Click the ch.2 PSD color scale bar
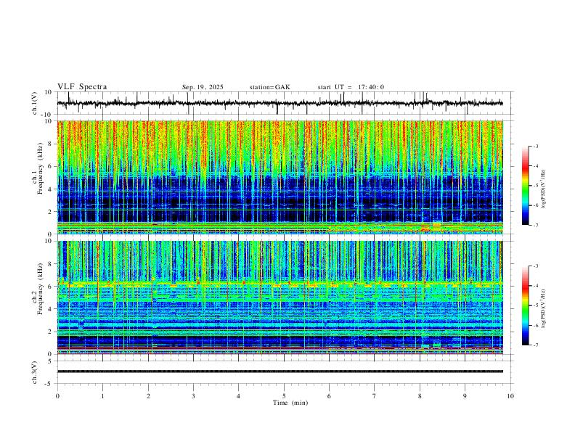The height and width of the screenshot is (444, 575). point(526,305)
